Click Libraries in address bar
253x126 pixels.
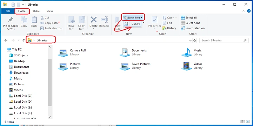[x=42, y=40]
